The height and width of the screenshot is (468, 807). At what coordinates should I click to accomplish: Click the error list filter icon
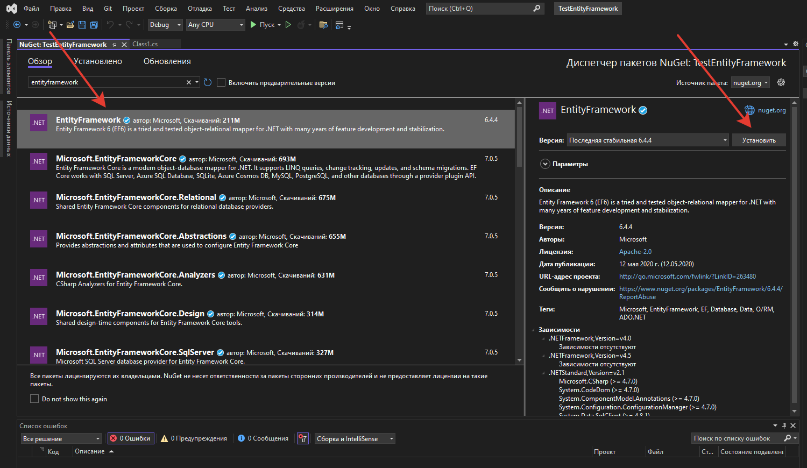point(303,438)
